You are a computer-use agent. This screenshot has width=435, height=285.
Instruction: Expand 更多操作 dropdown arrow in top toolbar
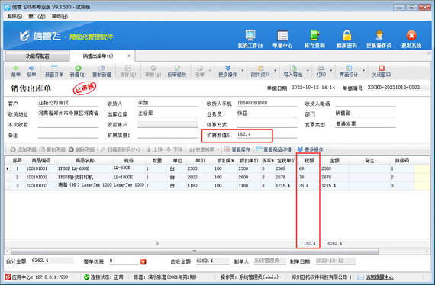(x=243, y=71)
